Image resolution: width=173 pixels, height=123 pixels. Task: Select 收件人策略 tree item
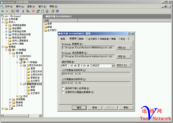click(x=16, y=44)
